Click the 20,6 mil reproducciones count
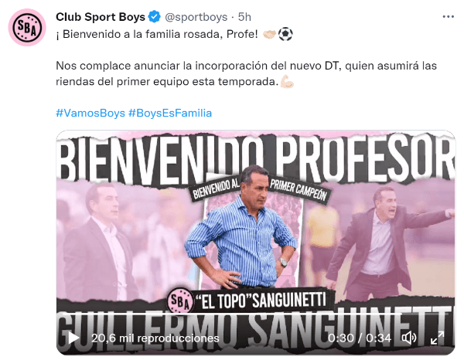This screenshot has width=464, height=360. coord(155,338)
